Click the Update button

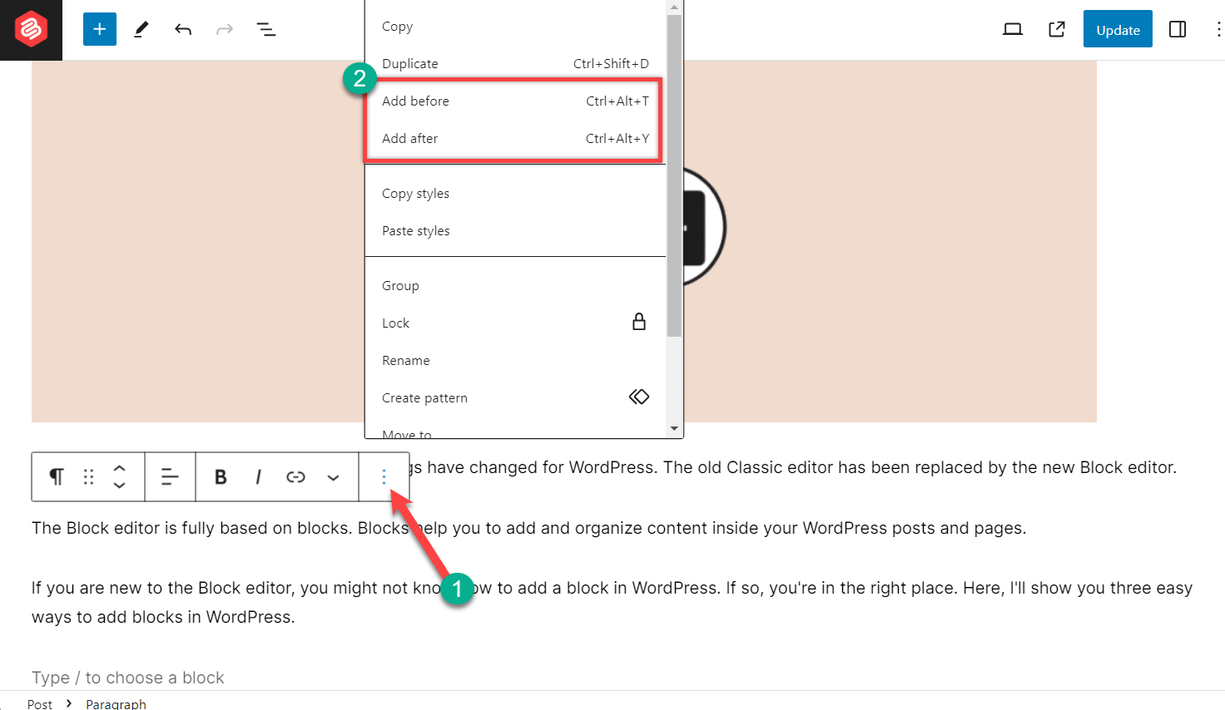[1118, 29]
